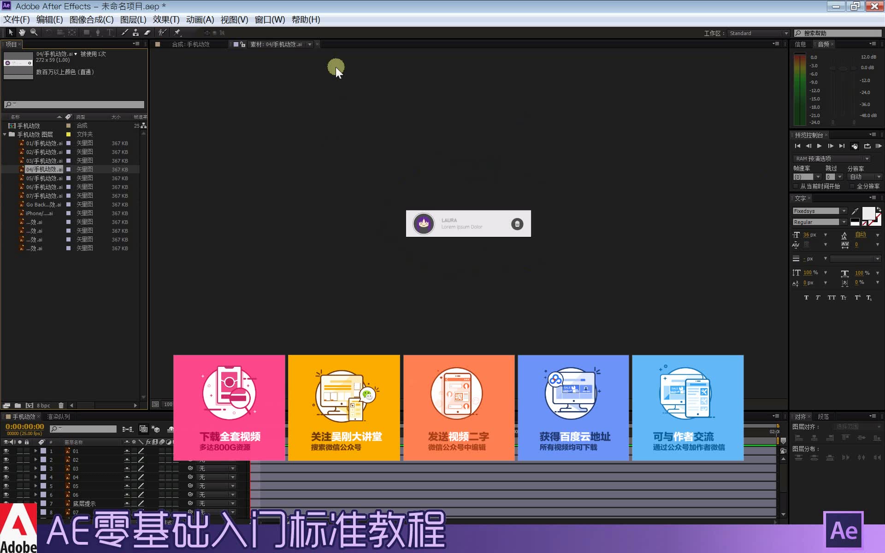Open footage viewer name dropdown arrow
885x553 pixels.
pyautogui.click(x=310, y=44)
